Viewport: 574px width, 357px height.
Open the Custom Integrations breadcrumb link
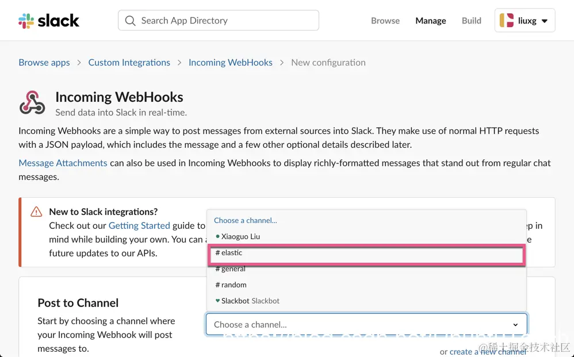129,63
